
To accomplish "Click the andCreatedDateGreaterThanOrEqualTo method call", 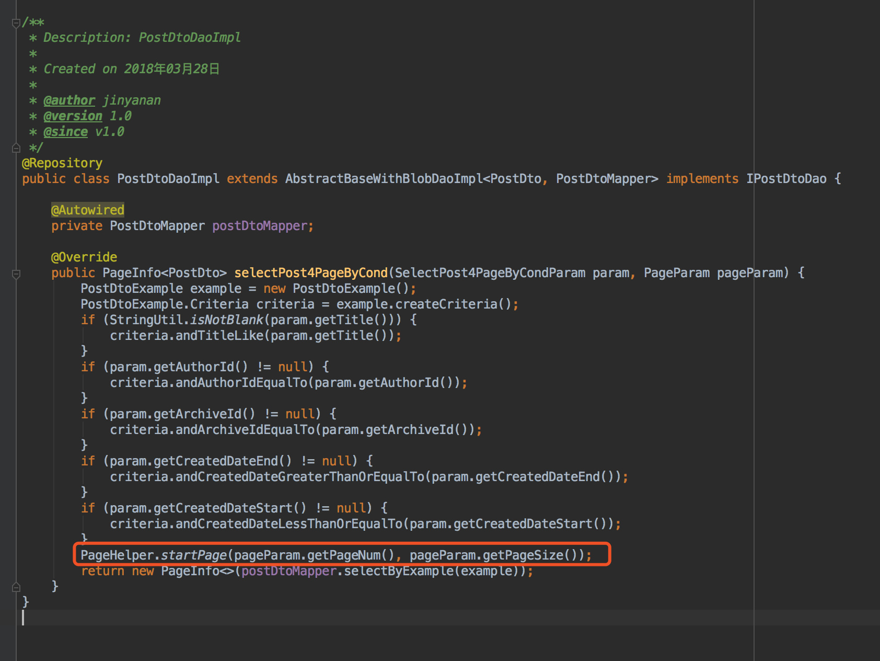I will tap(300, 477).
